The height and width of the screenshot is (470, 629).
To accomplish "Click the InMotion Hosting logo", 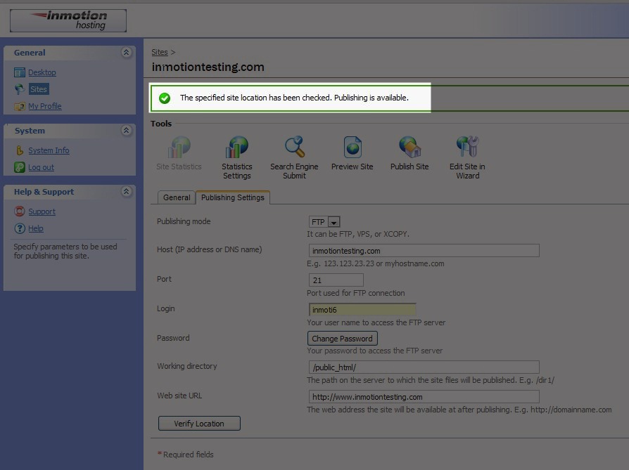I will tap(68, 20).
